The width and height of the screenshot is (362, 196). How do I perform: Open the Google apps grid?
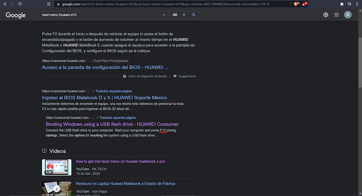coord(337,15)
